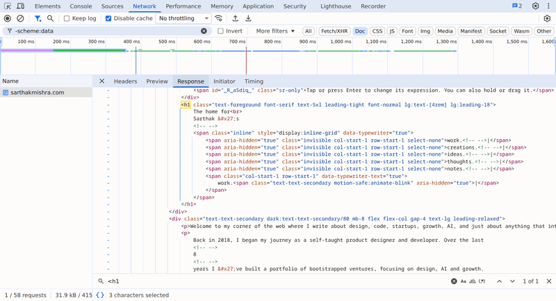The height and width of the screenshot is (301, 556).
Task: Open the Preview tab
Action: click(157, 81)
